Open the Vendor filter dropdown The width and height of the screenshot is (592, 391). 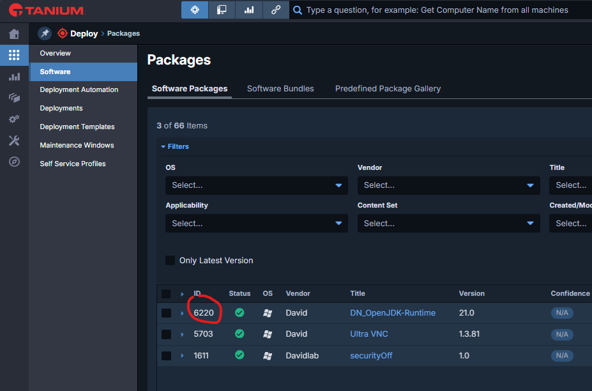pos(448,185)
